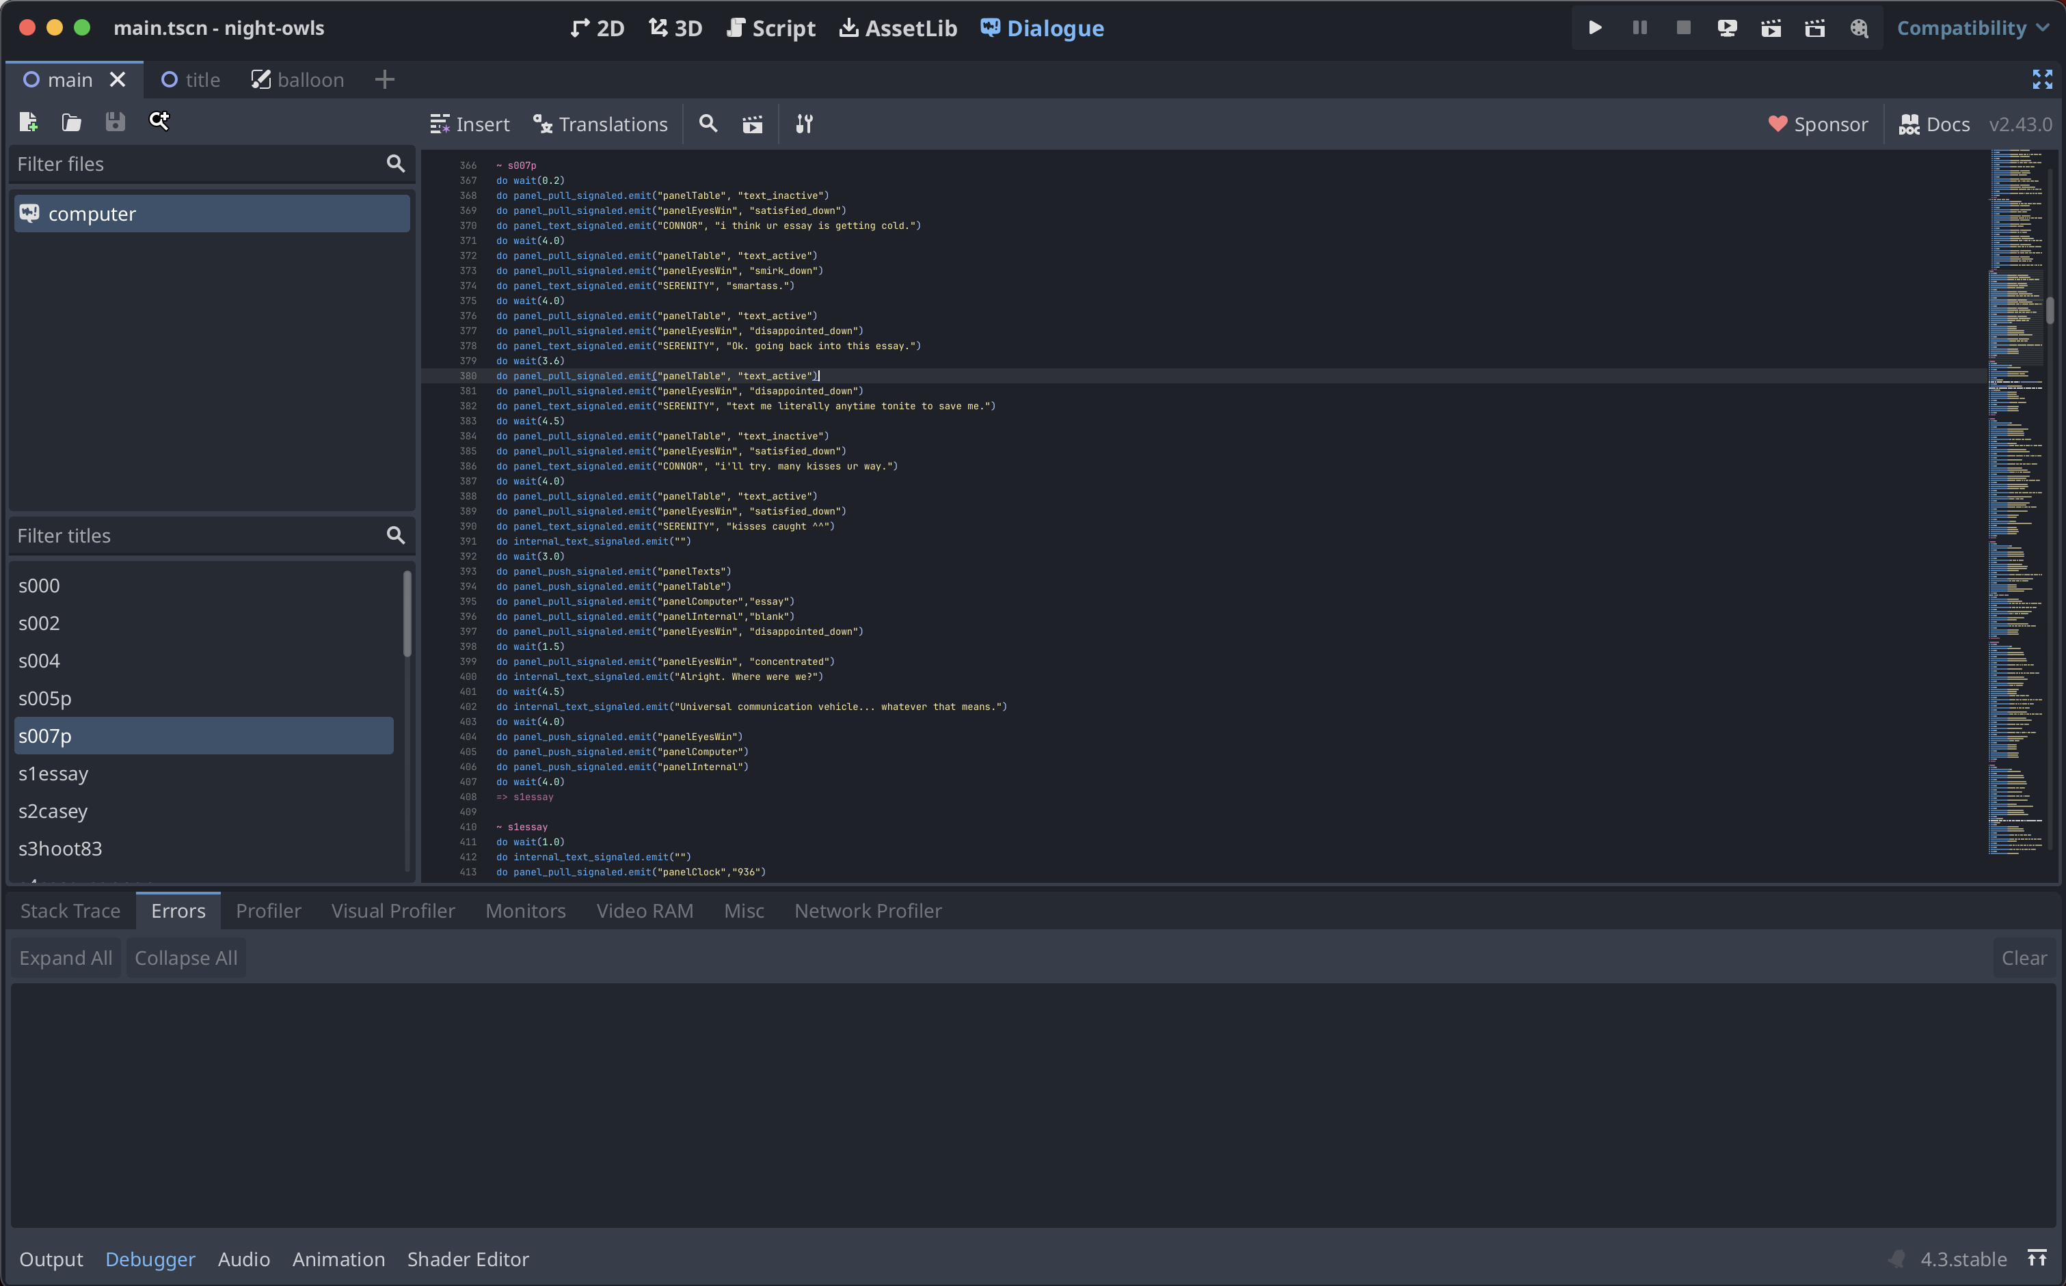
Task: Switch to the Errors tab
Action: pos(178,909)
